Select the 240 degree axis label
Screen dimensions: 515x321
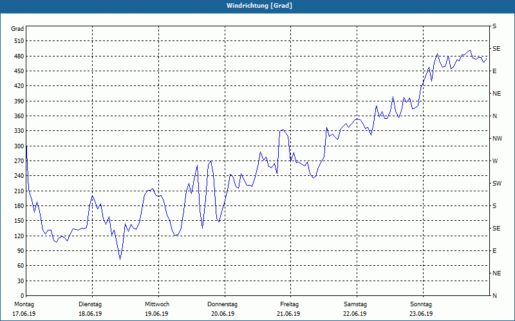pyautogui.click(x=19, y=176)
